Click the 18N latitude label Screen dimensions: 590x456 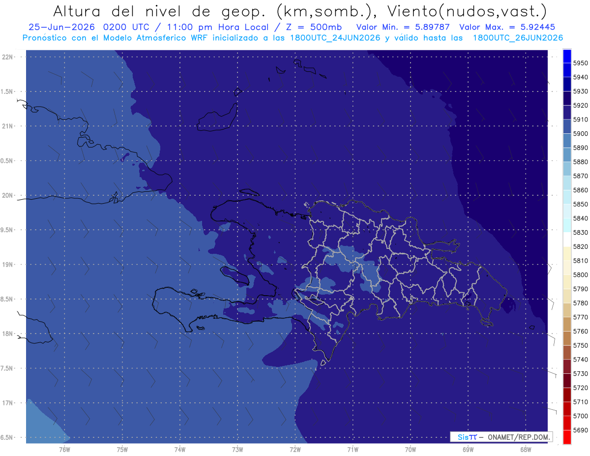click(7, 334)
